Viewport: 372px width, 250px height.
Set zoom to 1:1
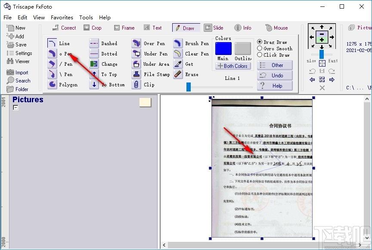(322, 71)
